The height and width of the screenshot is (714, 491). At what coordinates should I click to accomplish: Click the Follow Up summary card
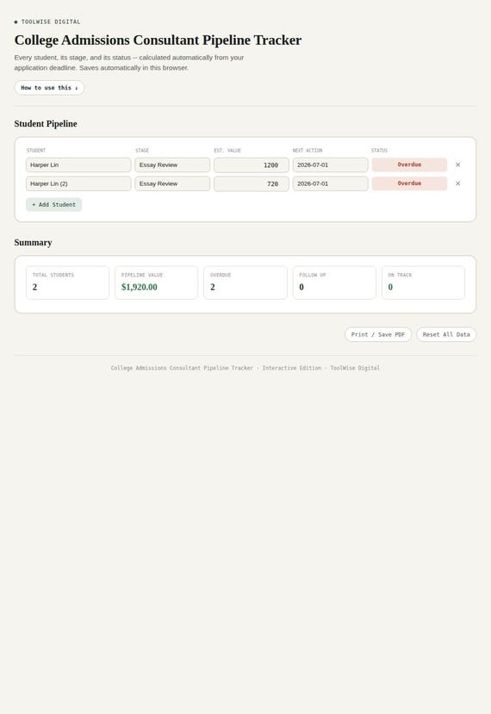[334, 282]
